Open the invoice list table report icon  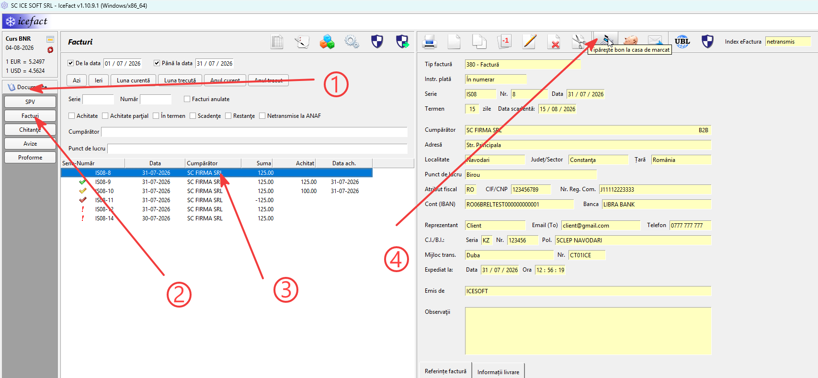click(x=277, y=42)
